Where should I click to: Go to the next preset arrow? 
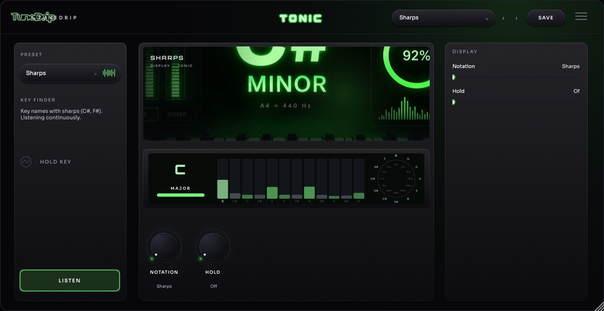pyautogui.click(x=516, y=18)
